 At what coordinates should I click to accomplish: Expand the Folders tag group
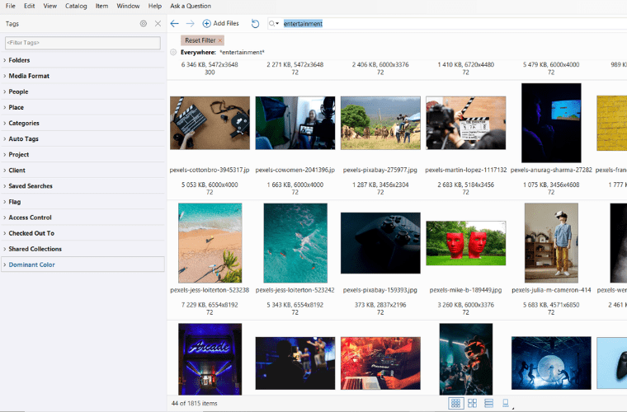[6, 60]
